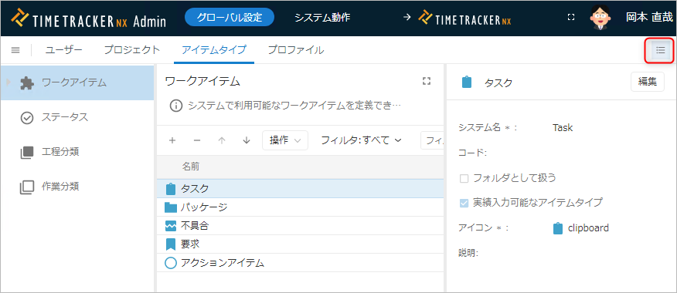Click the user avatar icon
677x293 pixels.
600,18
